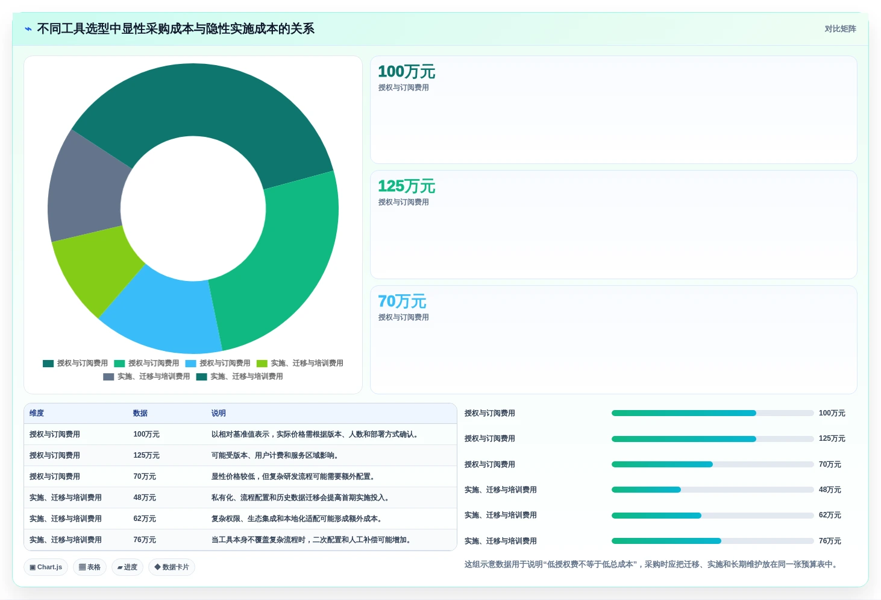Image resolution: width=881 pixels, height=600 pixels.
Task: Click the description starting 显性价格较低
Action: coord(295,477)
